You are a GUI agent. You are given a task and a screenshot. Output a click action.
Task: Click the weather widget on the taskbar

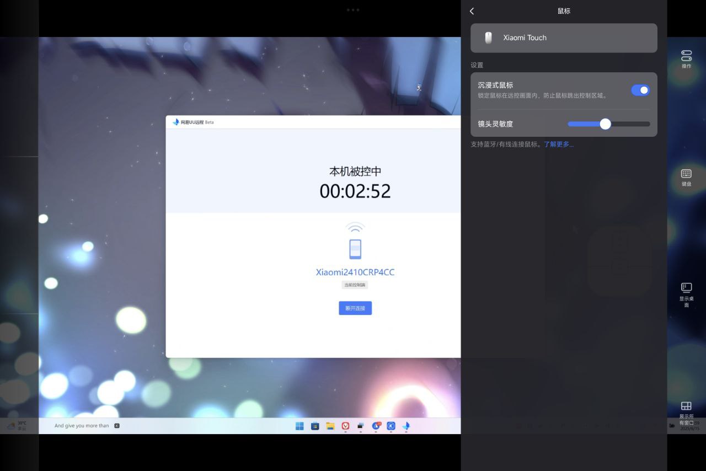[17, 426]
